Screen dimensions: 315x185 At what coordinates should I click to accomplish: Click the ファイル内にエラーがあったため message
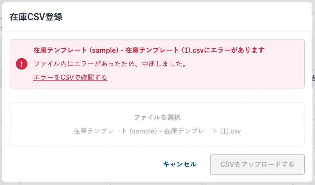(x=110, y=64)
